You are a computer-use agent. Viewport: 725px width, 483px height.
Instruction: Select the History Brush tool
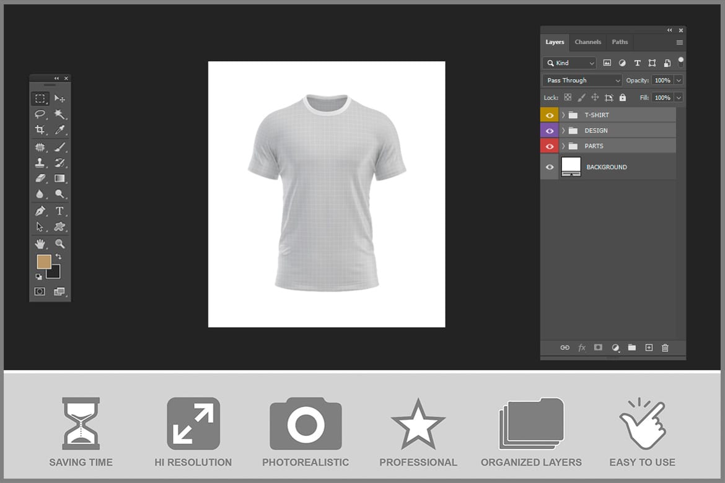point(59,163)
